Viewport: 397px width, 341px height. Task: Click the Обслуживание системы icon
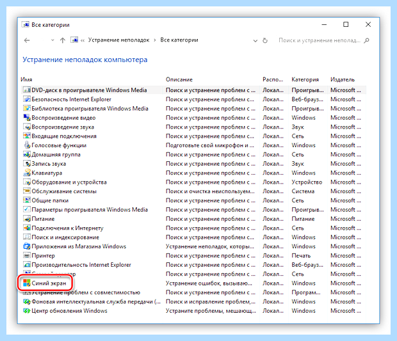click(x=27, y=191)
